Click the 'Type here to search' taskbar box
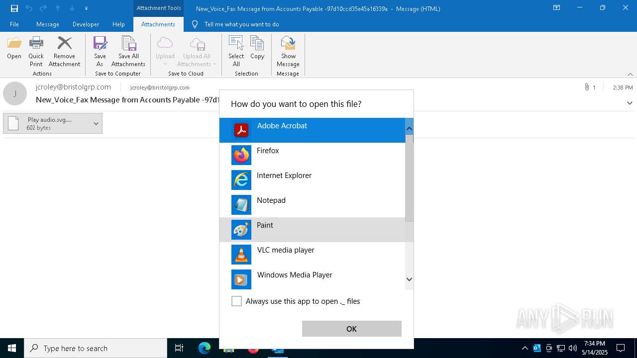Screen dimensions: 637x358 [96, 348]
